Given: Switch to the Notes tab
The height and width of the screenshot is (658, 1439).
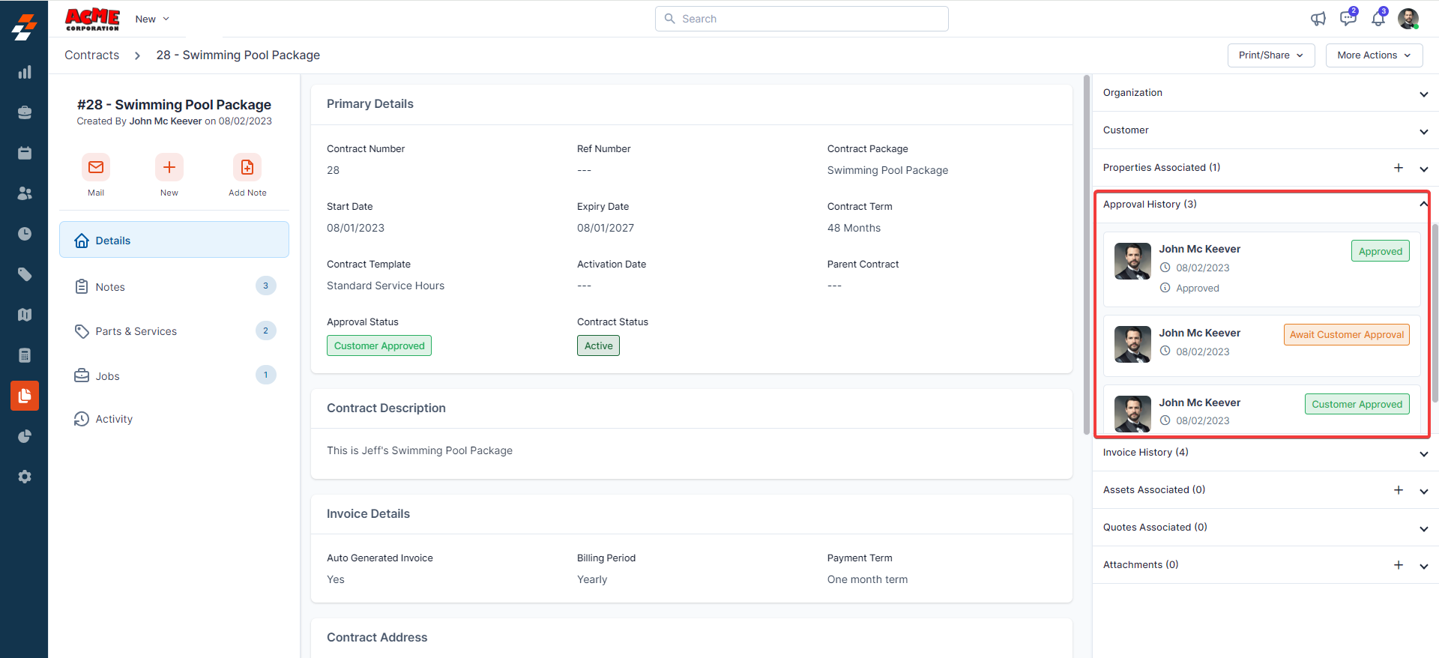Looking at the screenshot, I should point(110,287).
